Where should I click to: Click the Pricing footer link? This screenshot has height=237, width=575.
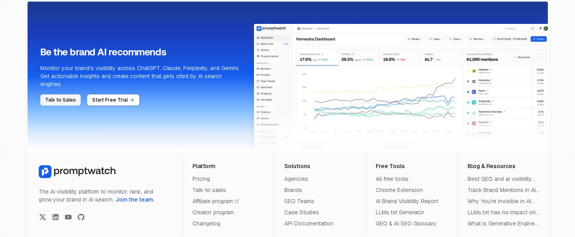(x=201, y=179)
